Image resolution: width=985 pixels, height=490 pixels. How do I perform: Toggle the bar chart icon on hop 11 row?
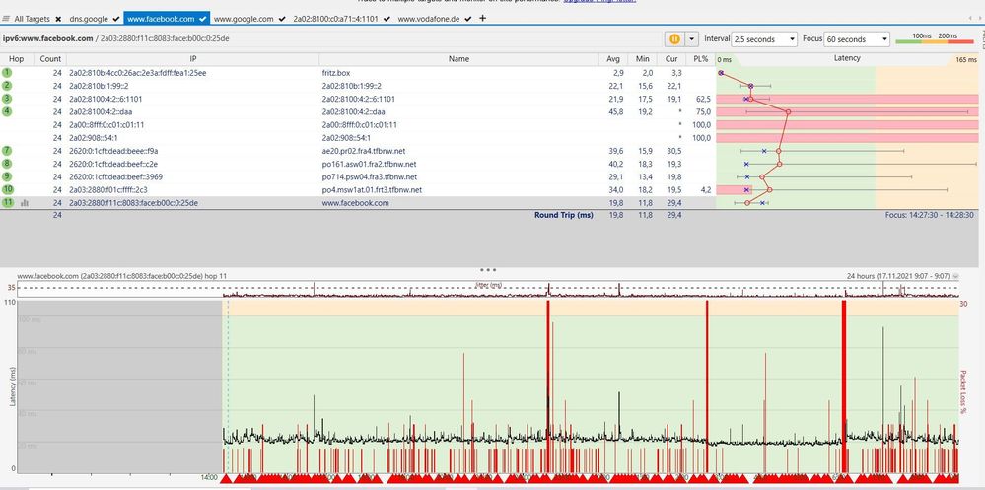pyautogui.click(x=25, y=203)
